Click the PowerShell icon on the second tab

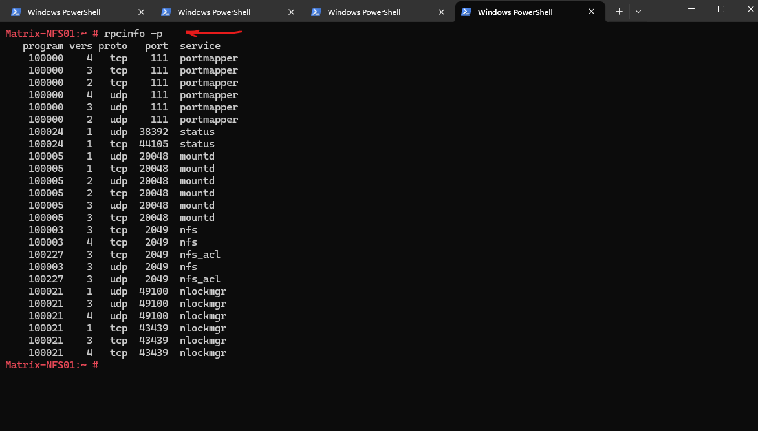coord(166,12)
